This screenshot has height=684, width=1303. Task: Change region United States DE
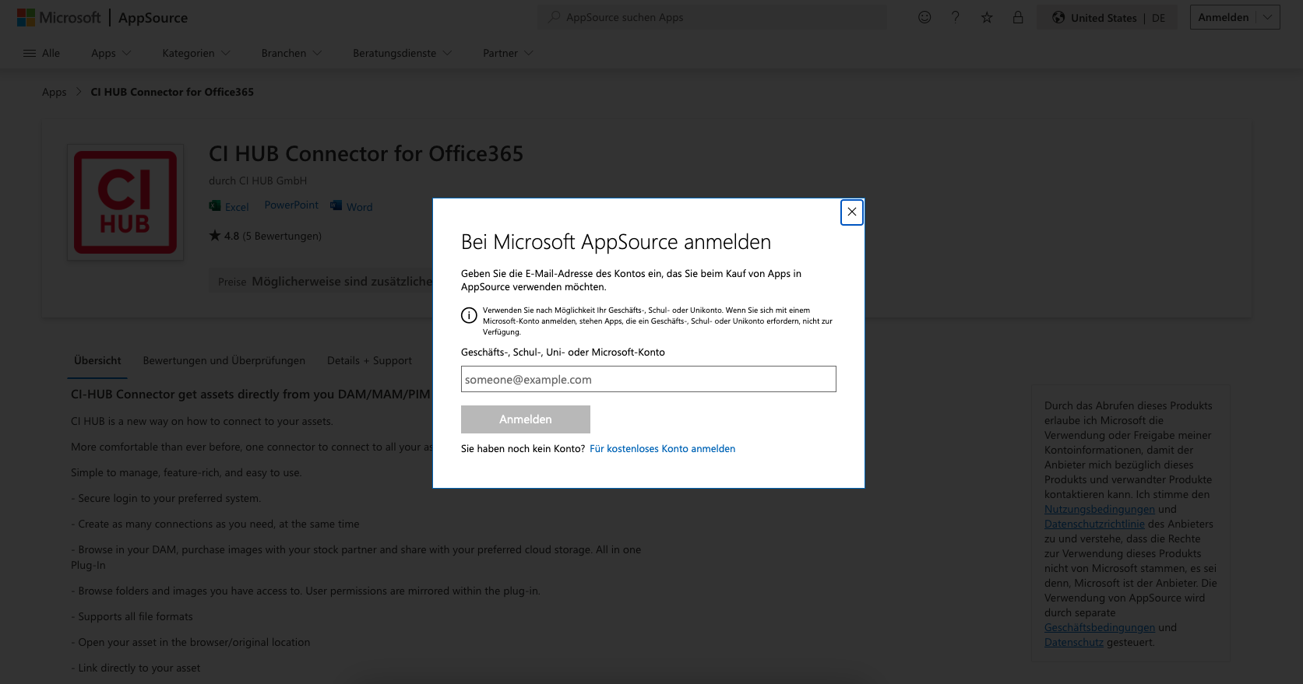coord(1108,17)
